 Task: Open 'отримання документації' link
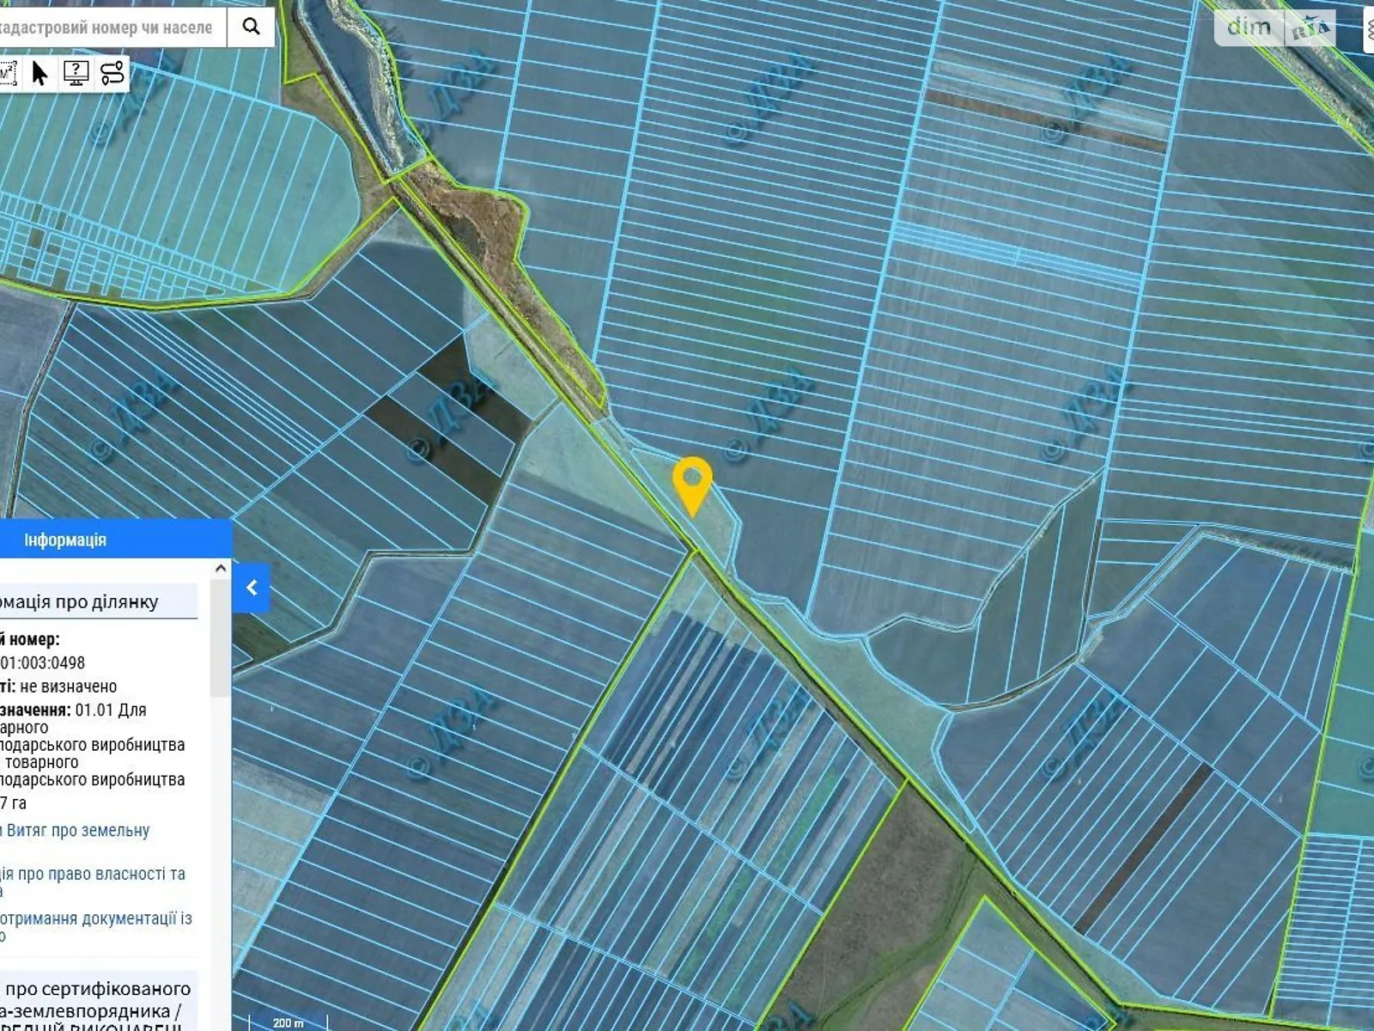[x=96, y=918]
